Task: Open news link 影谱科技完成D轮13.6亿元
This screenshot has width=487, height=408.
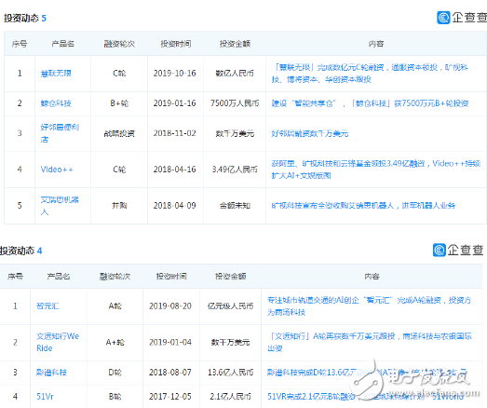Action: click(367, 373)
